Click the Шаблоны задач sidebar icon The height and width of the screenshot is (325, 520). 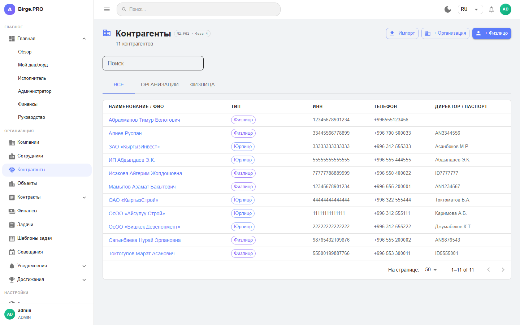(x=11, y=238)
